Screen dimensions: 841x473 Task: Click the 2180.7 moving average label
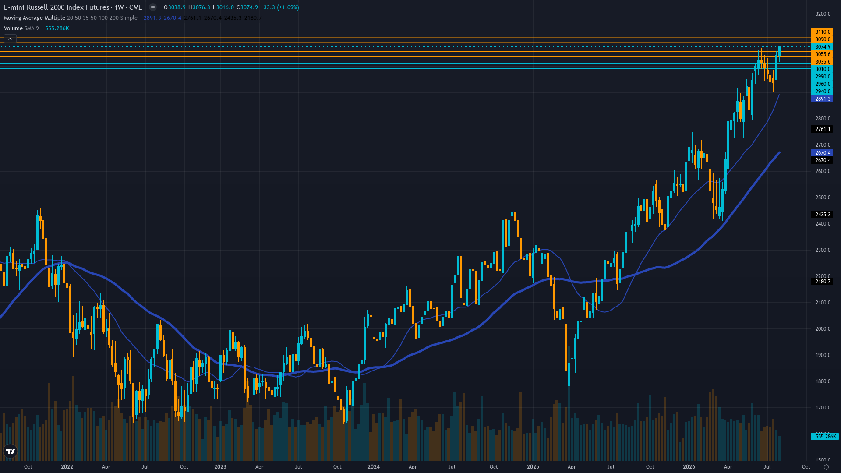click(822, 282)
